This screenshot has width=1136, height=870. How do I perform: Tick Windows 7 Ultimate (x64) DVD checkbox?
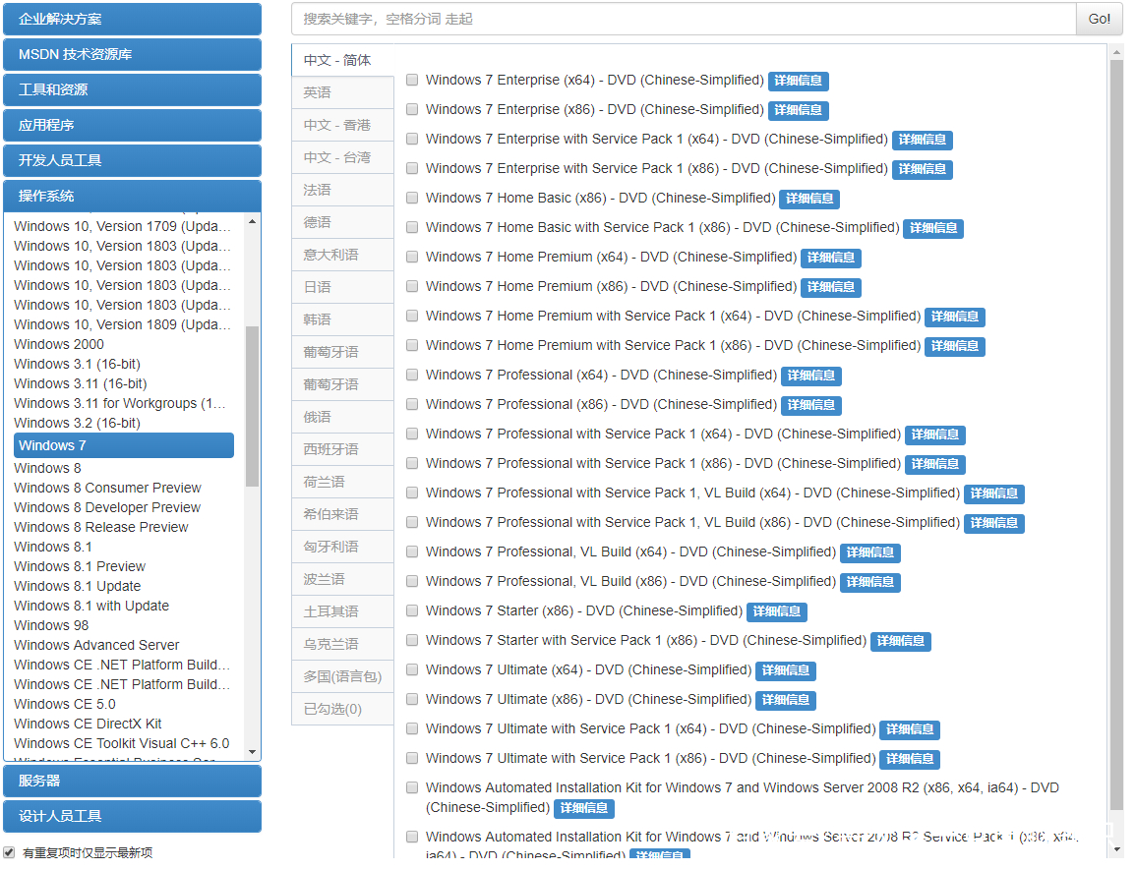(412, 669)
